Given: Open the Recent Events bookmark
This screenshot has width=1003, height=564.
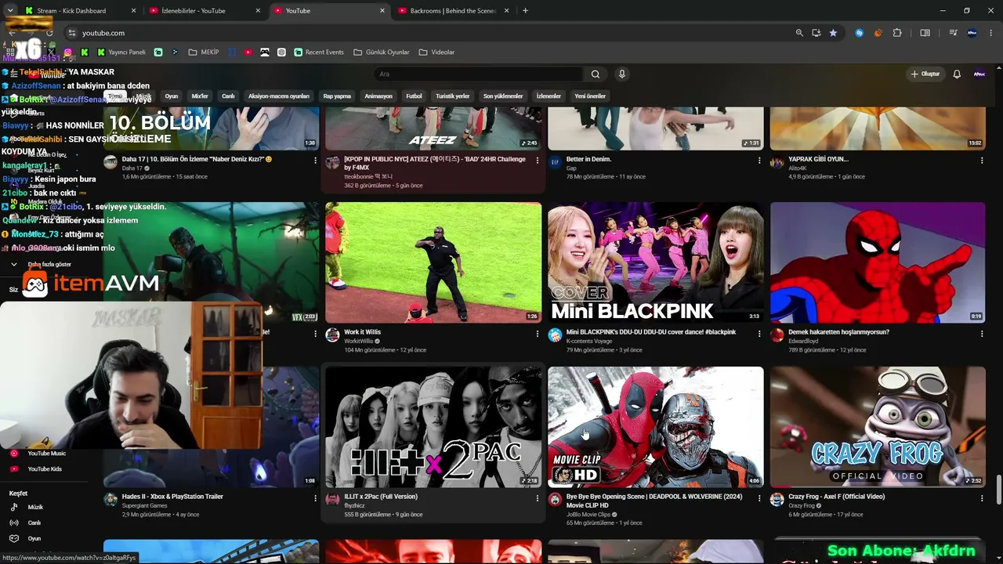Looking at the screenshot, I should point(319,52).
